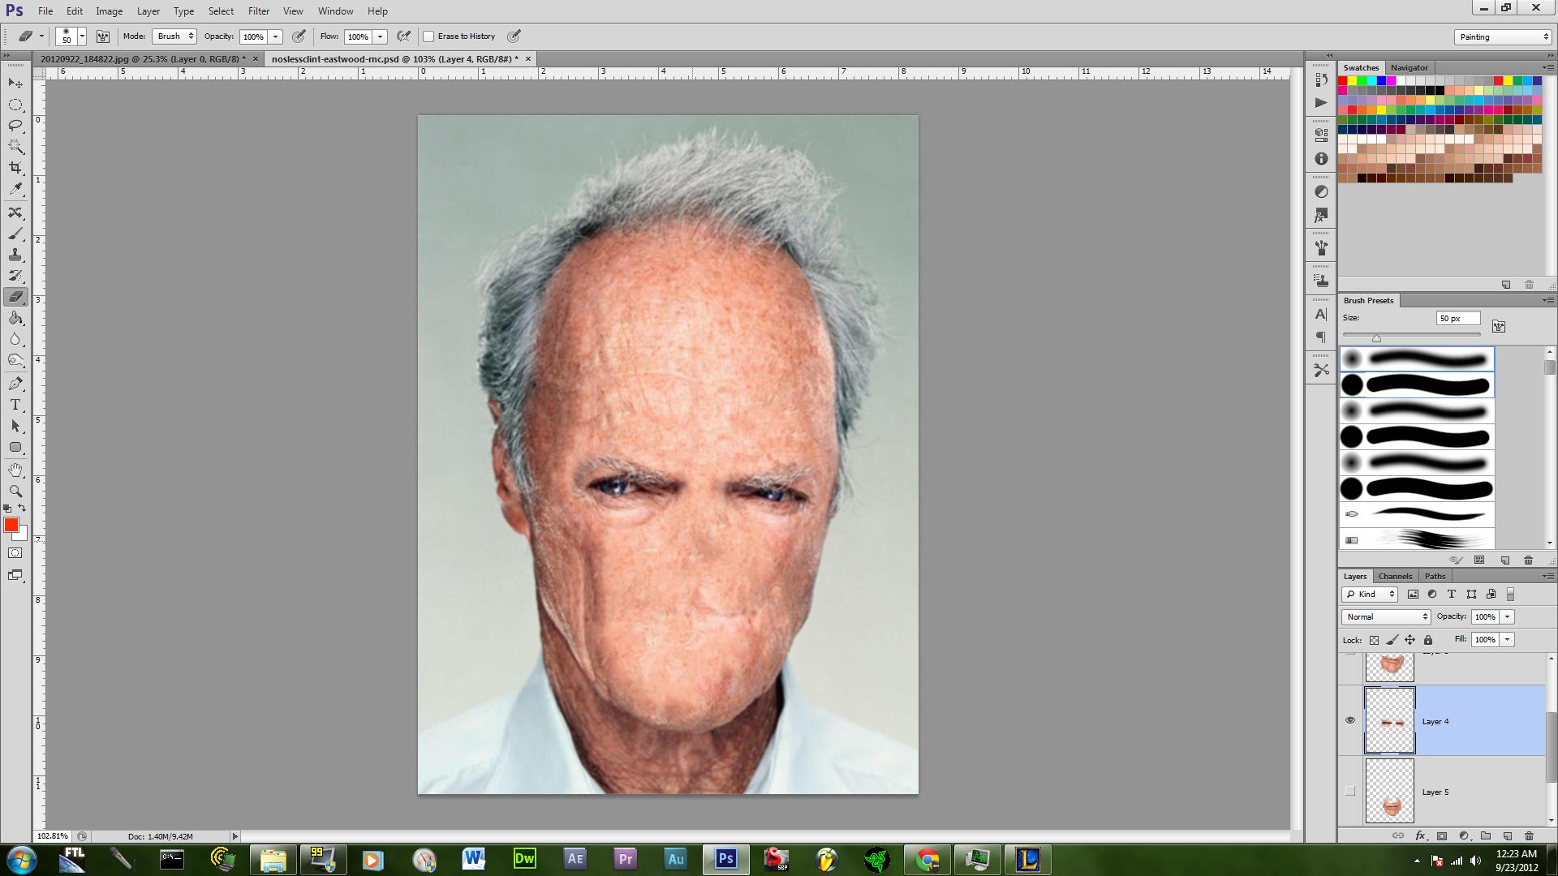Viewport: 1558px width, 876px height.
Task: Toggle lock position
Action: [1410, 640]
